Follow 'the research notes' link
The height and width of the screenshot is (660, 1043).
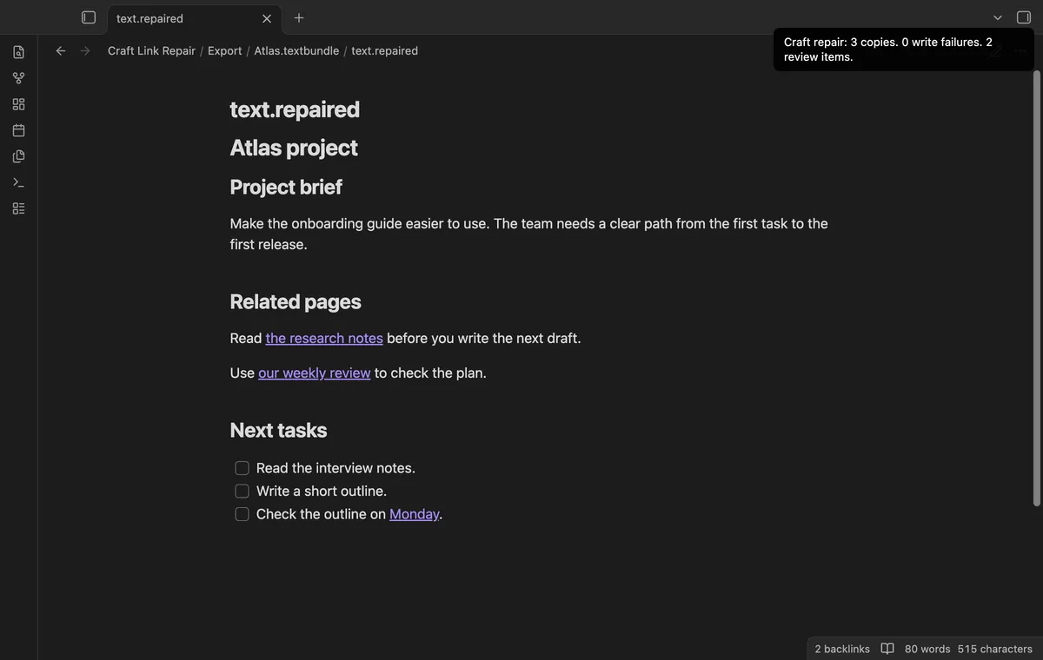click(x=324, y=338)
